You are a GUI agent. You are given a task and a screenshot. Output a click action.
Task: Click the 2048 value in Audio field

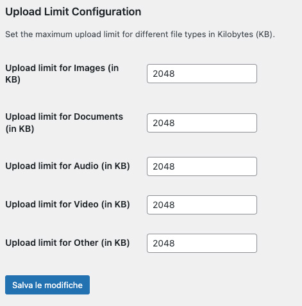(164, 166)
